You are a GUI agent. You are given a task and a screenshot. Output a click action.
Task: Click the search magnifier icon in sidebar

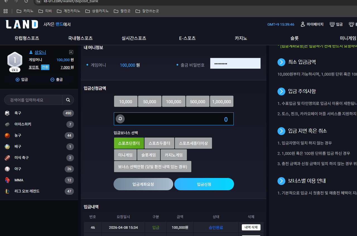tap(68, 100)
